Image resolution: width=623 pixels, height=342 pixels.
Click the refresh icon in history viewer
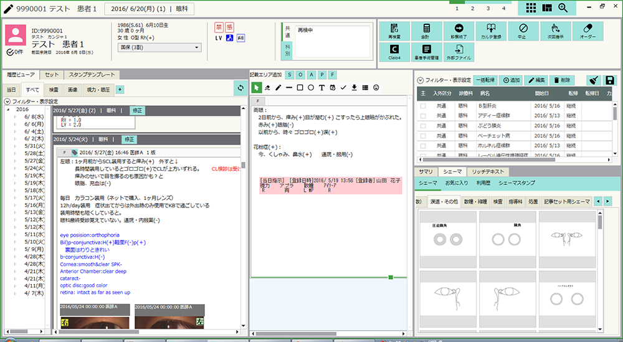click(x=240, y=88)
